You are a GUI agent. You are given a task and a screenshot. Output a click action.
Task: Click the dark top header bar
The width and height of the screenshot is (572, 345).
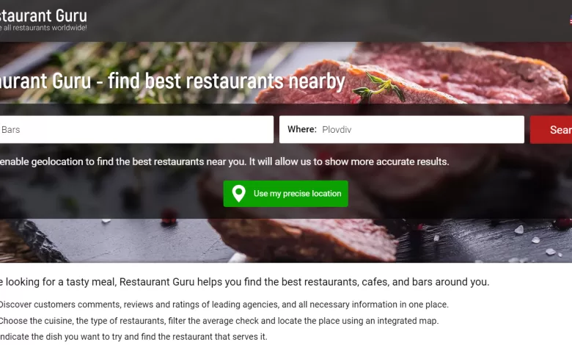(x=286, y=21)
